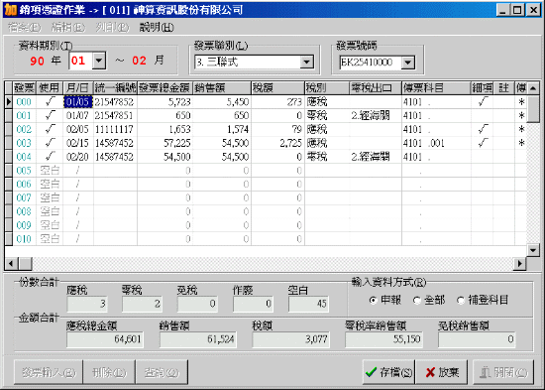Select blank invoice row 005
This screenshot has height=390, width=545.
click(266, 171)
